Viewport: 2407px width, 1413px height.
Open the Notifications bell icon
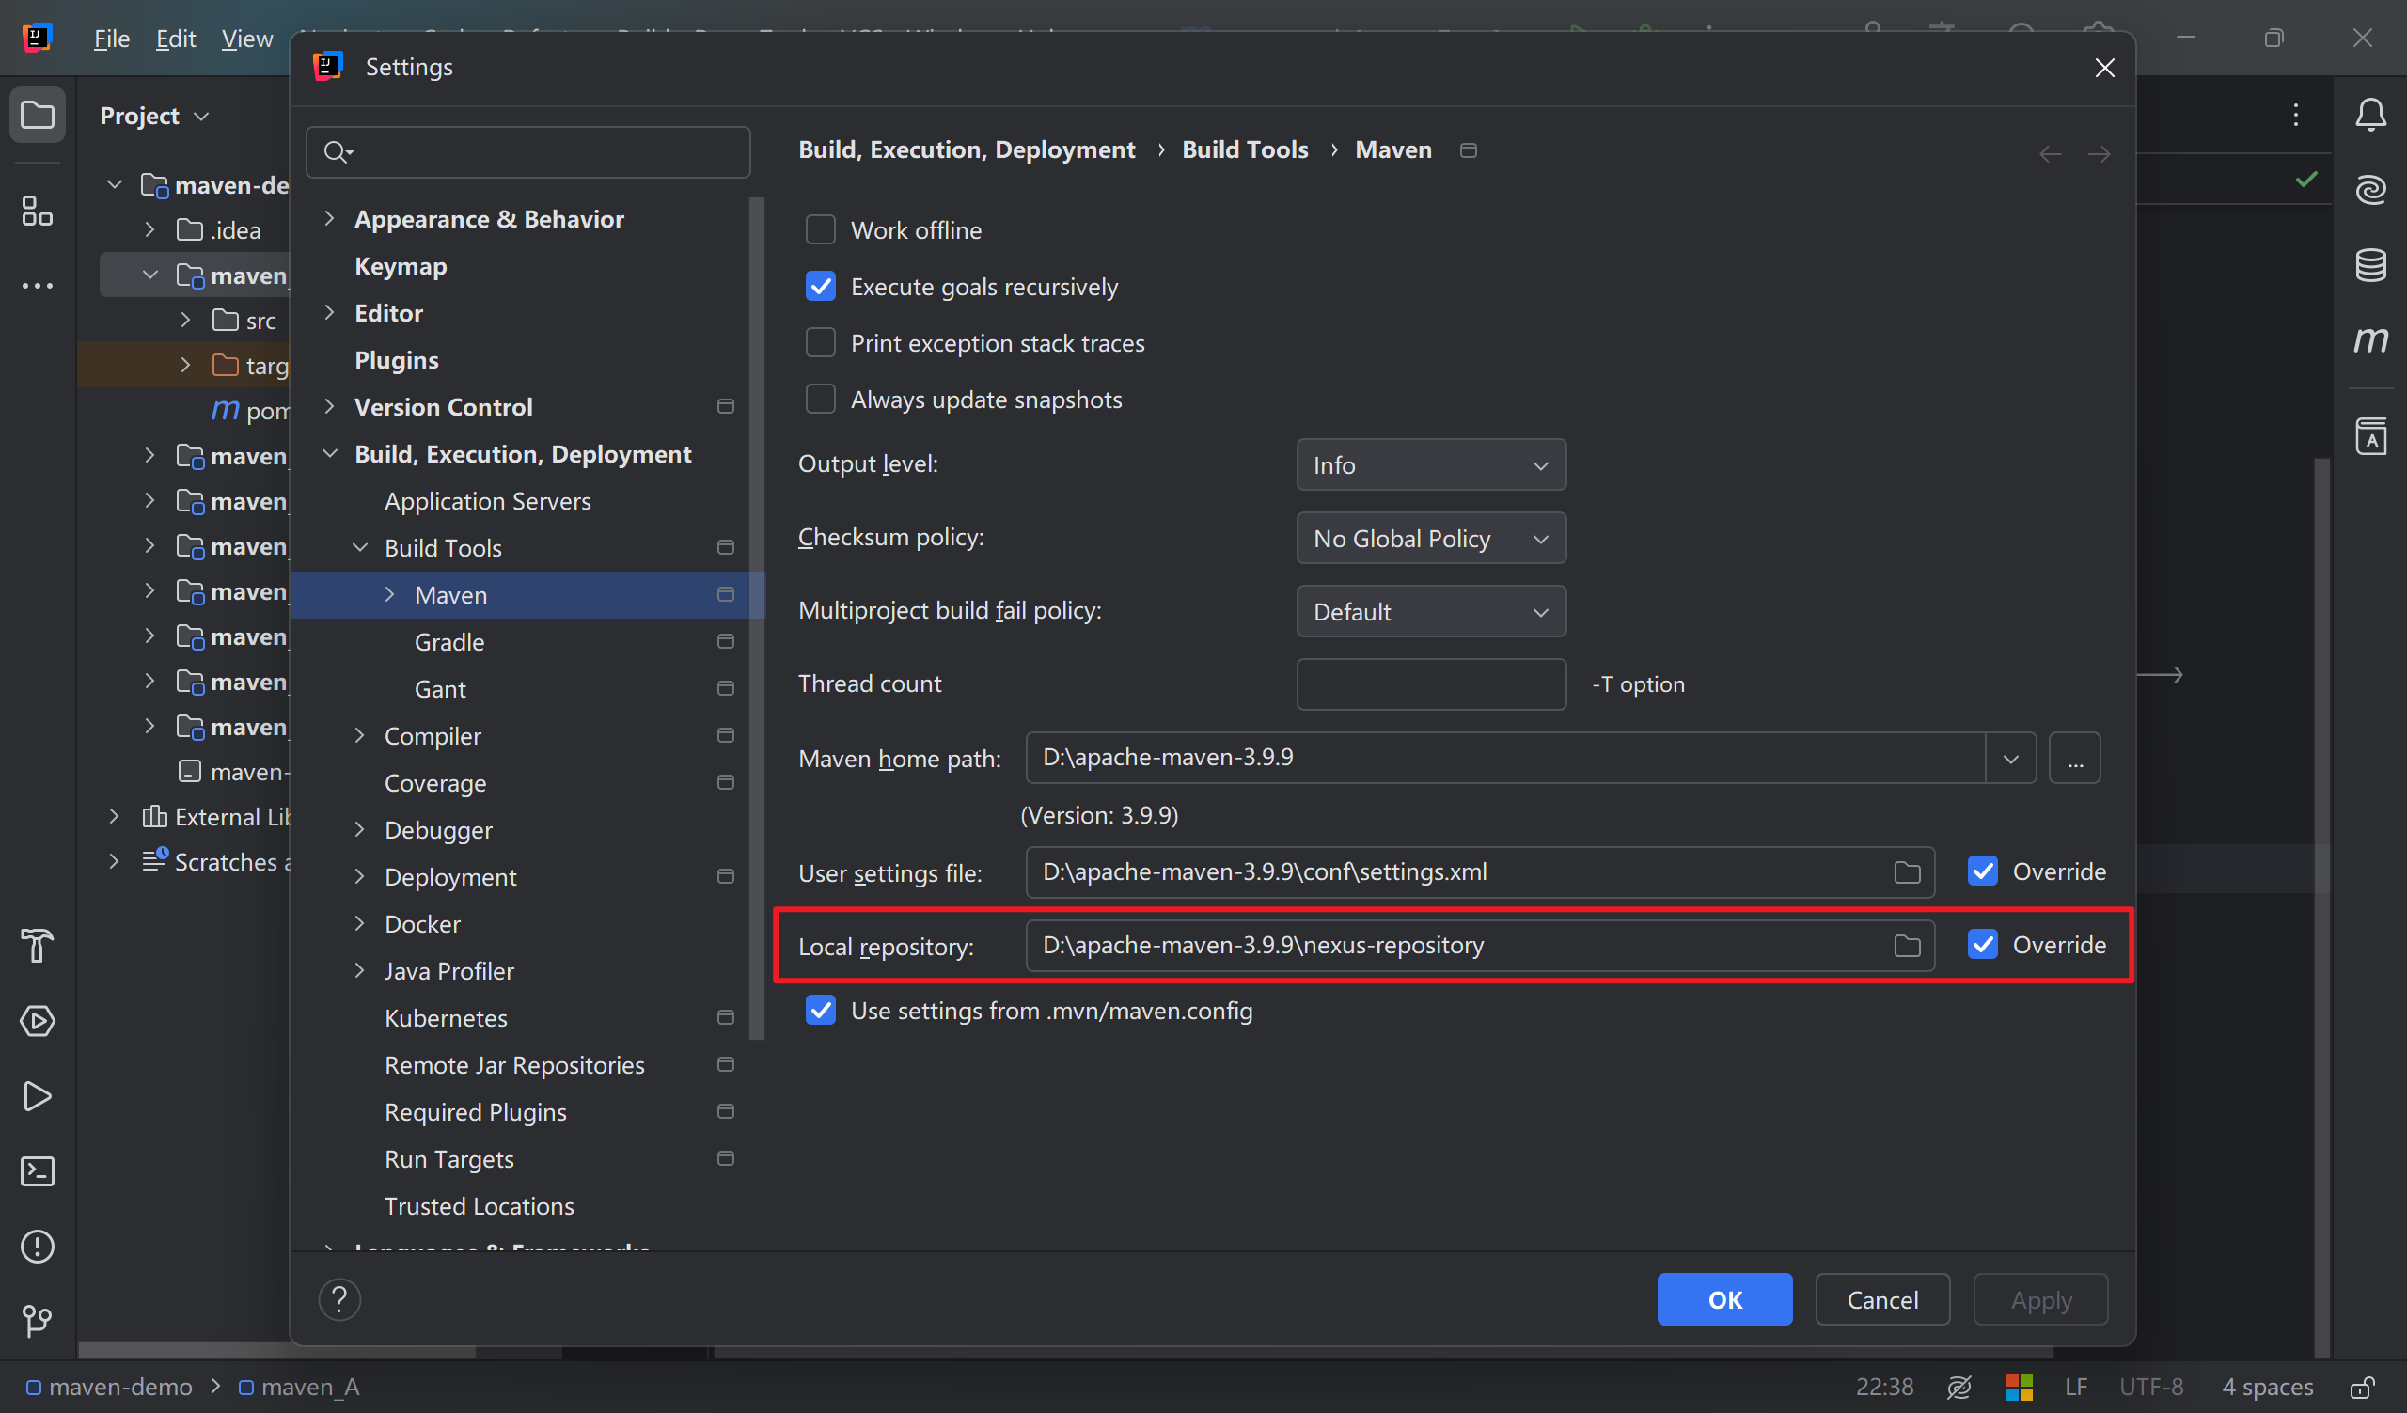click(2369, 115)
